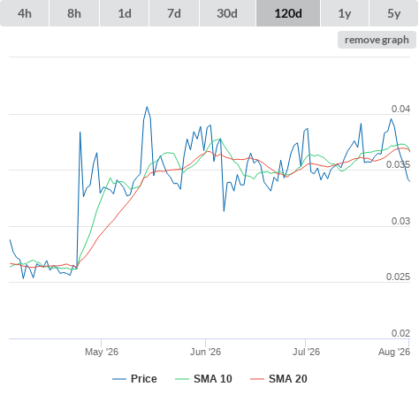Switch chart to 1y range

pos(345,13)
